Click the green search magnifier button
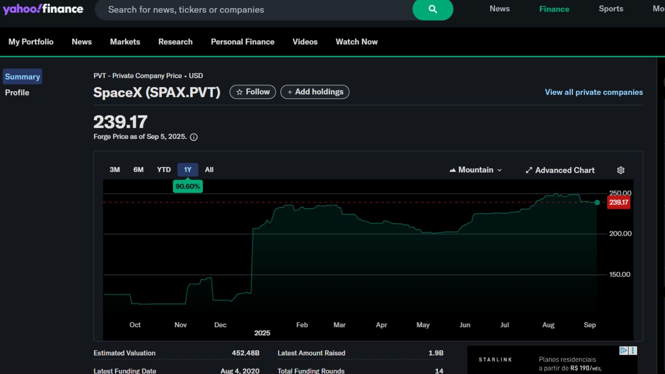The width and height of the screenshot is (665, 374). point(433,9)
